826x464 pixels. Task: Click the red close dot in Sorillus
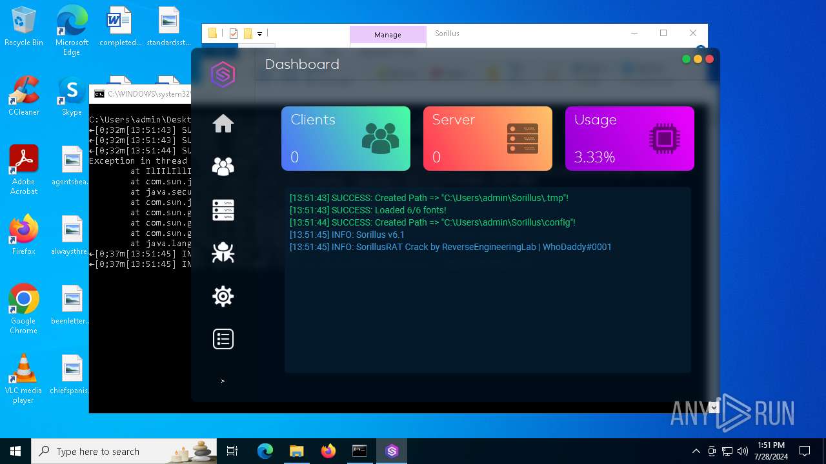coord(709,59)
